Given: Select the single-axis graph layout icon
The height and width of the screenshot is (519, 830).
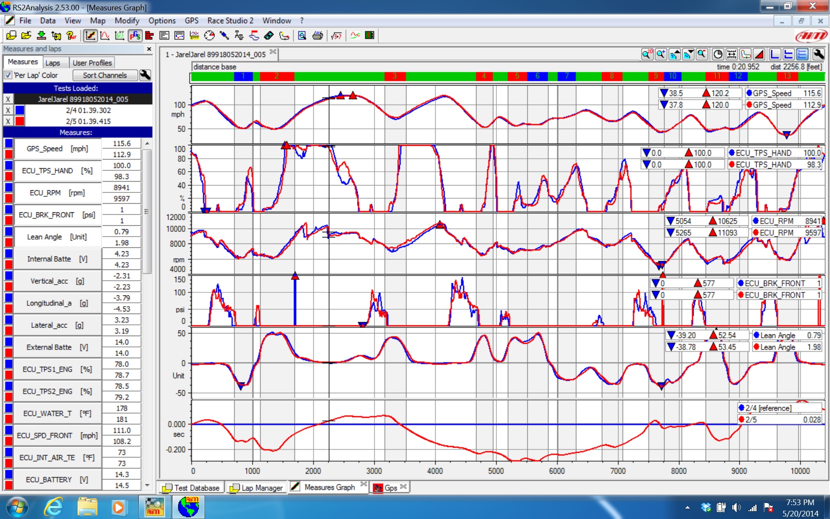Looking at the screenshot, I should 775,54.
